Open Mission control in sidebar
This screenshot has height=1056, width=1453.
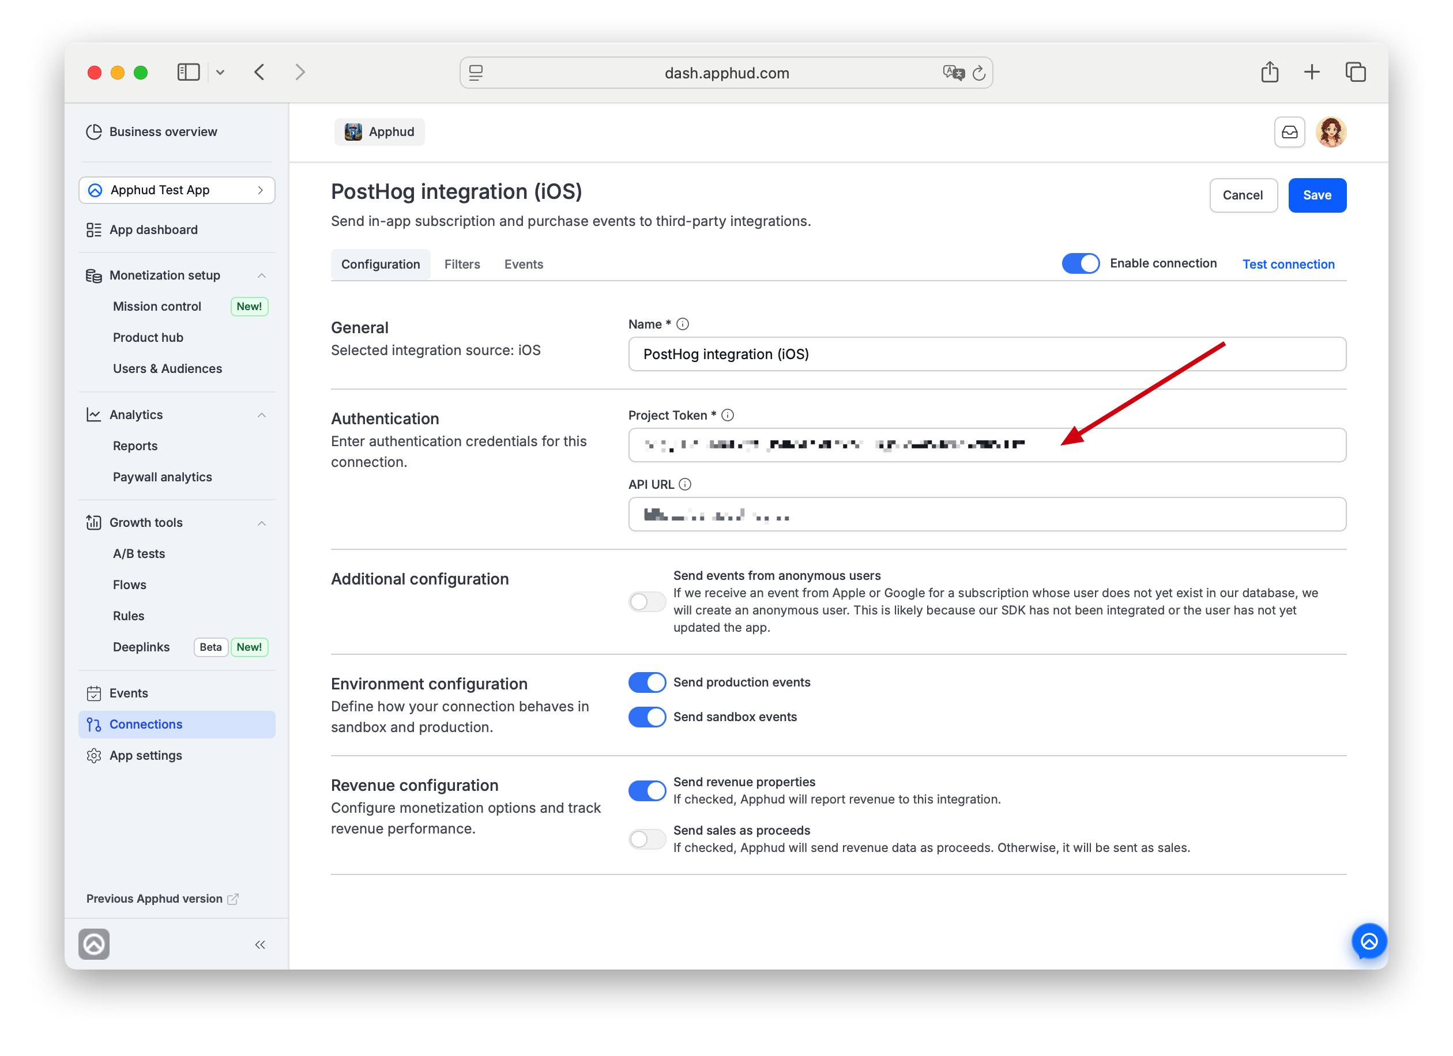[157, 306]
